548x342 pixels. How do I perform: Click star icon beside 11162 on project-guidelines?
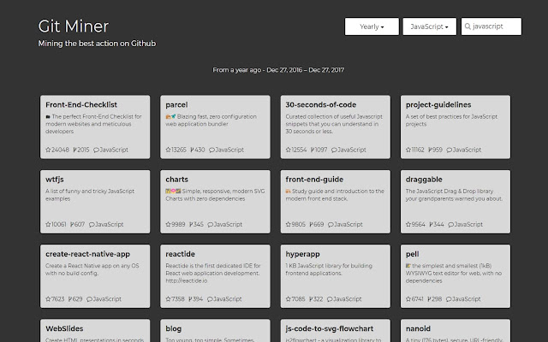408,150
